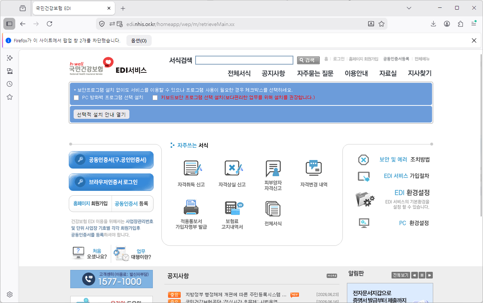The image size is (483, 303).
Task: Click 공지사항 MORE button
Action: [x=332, y=276]
